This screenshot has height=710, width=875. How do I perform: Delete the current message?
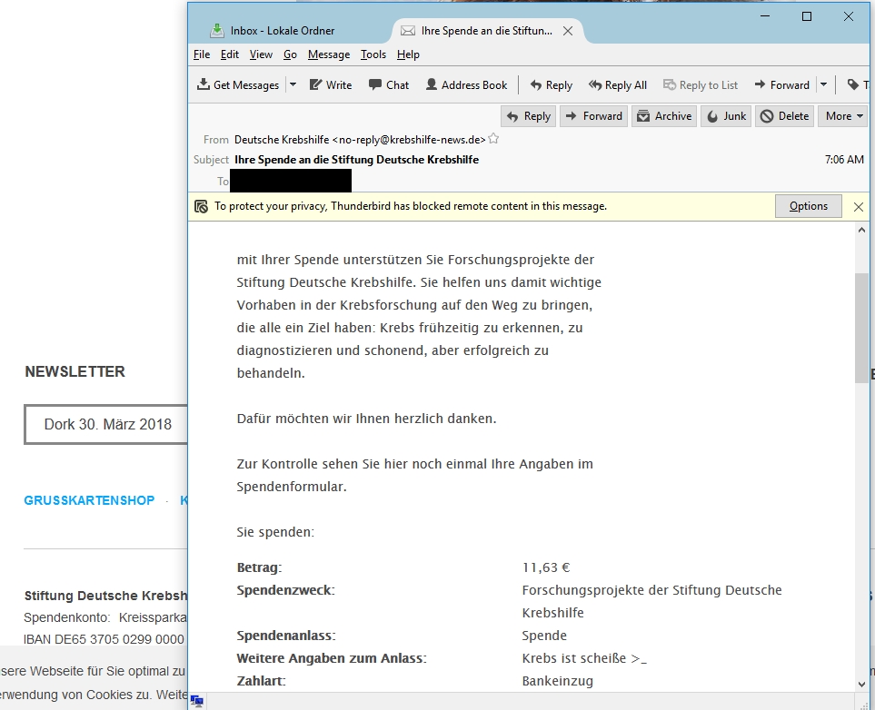coord(785,116)
